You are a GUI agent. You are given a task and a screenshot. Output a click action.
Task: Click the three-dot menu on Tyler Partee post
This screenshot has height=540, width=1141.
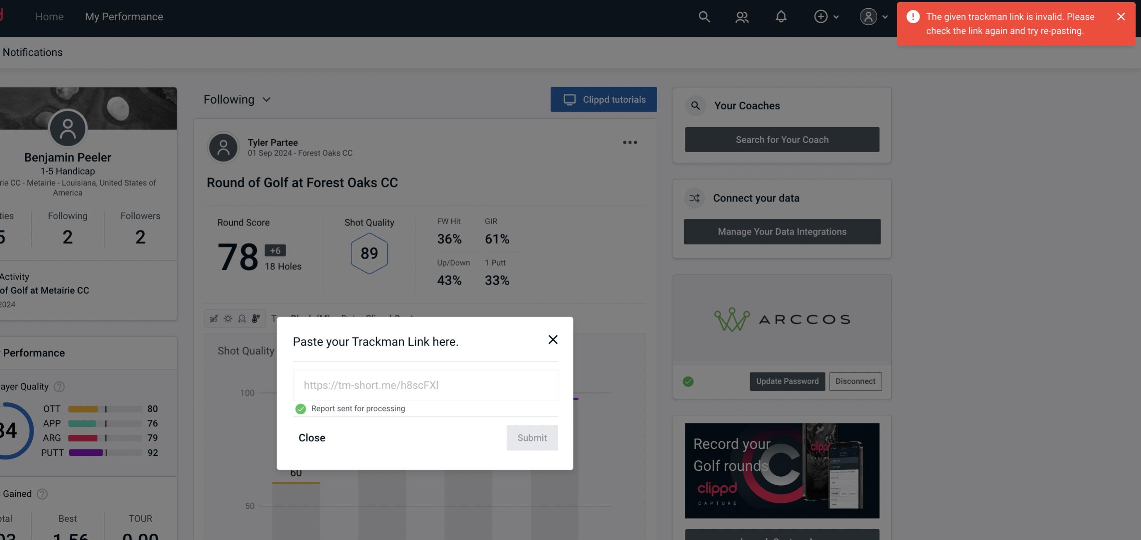[x=629, y=143]
